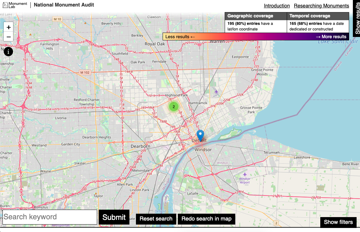Zoom out using the minus button
Viewport: 360px width, 232px height.
tap(8, 37)
